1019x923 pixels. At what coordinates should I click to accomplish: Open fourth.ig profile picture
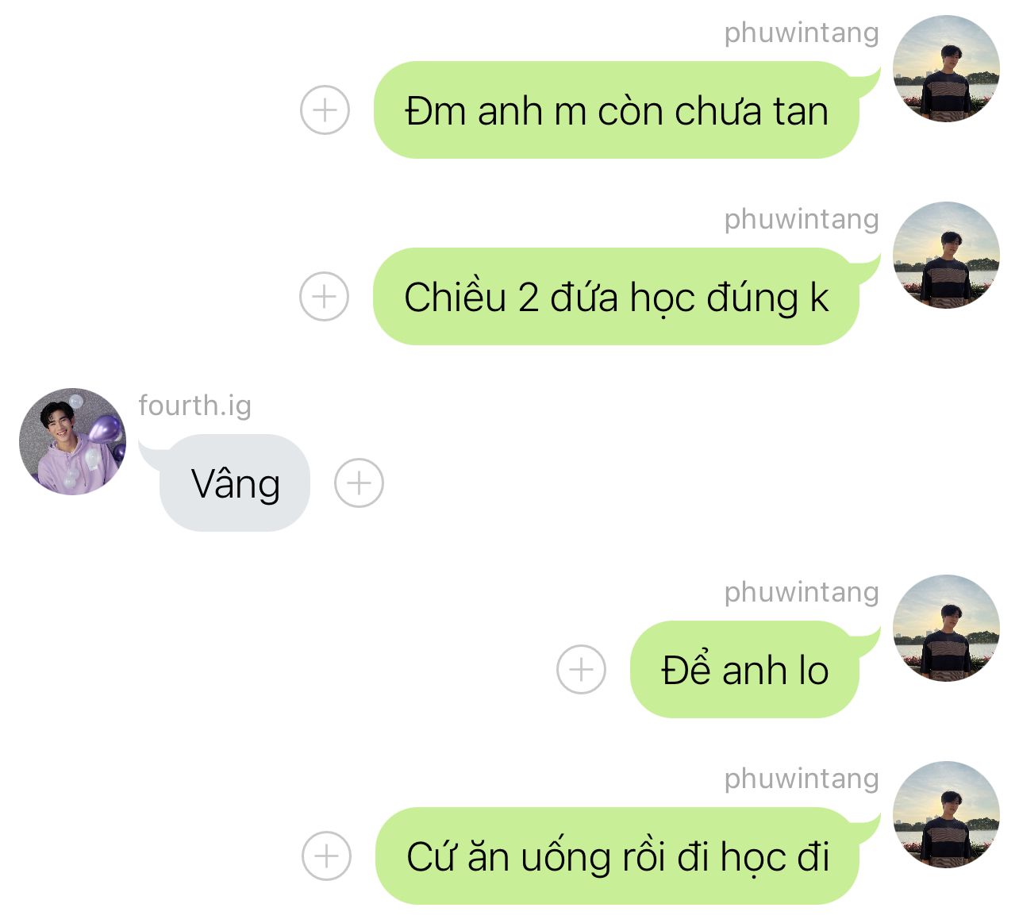point(72,441)
